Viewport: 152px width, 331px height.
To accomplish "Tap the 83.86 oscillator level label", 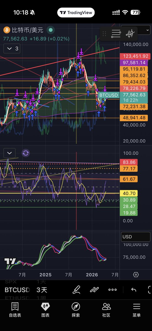I will 129,162.
